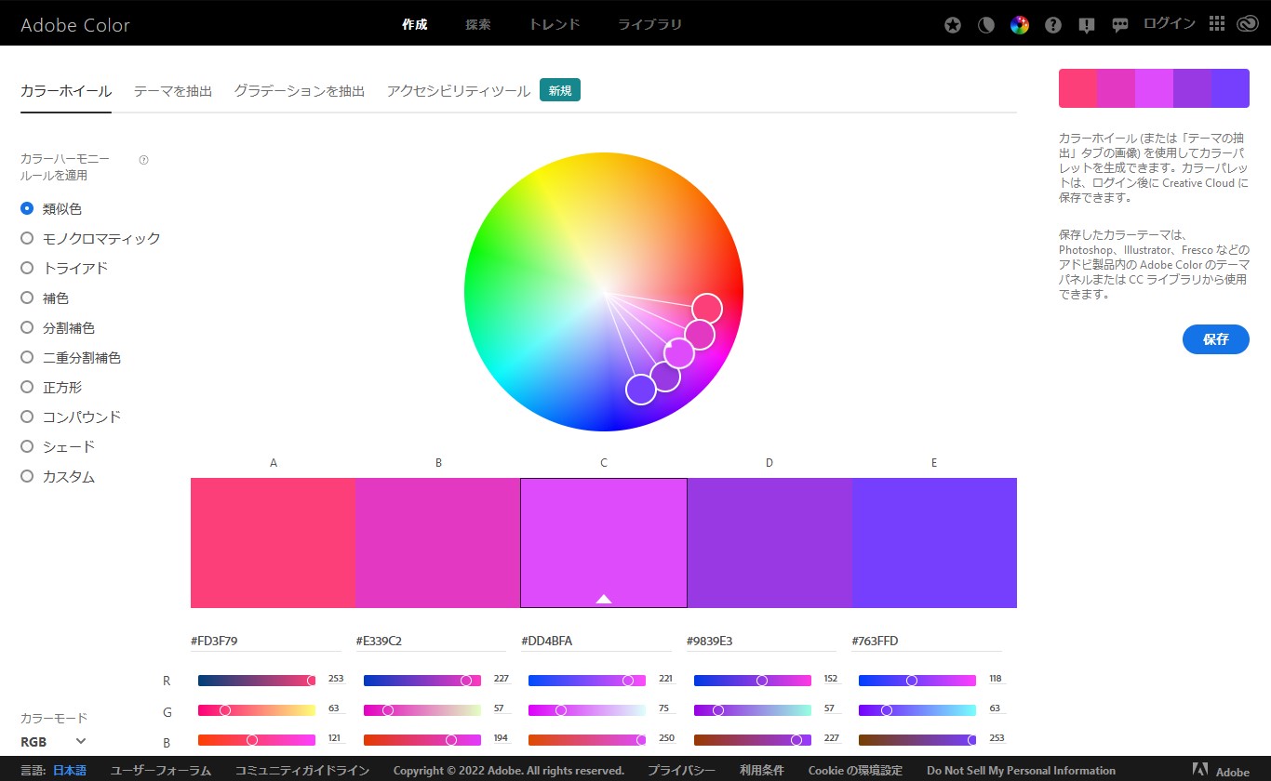Click the B slider for color E
This screenshot has height=781, width=1271.
917,740
